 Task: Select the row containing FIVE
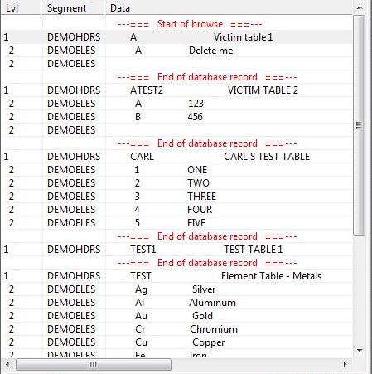(176, 223)
